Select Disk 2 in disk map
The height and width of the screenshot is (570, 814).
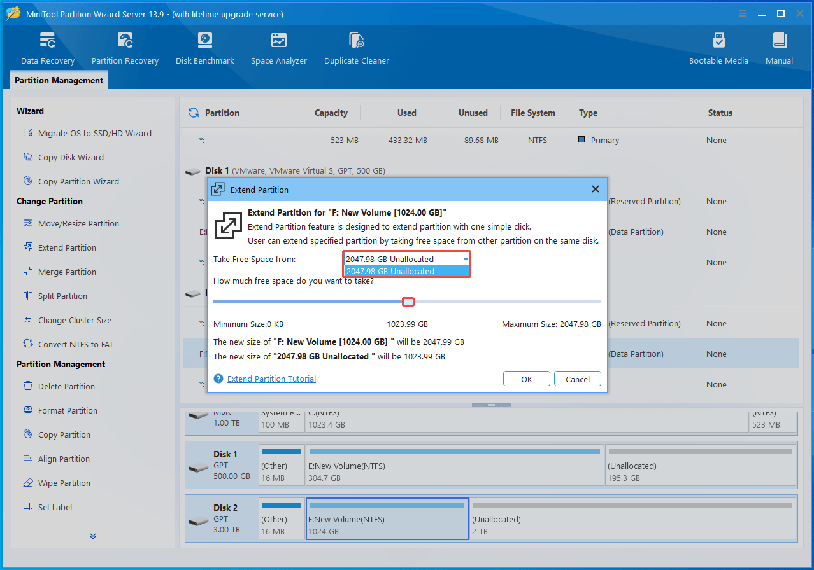(x=221, y=519)
